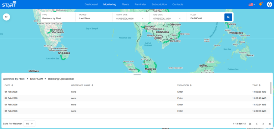Sort by the Date column
This screenshot has width=274, height=129.
(x=9, y=86)
